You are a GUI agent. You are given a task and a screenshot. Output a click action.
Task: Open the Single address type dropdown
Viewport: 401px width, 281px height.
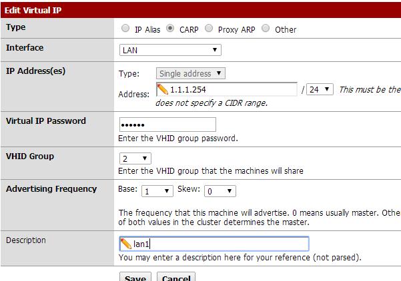pyautogui.click(x=191, y=73)
